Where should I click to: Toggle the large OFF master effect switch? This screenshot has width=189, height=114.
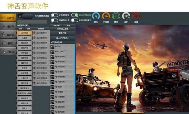coord(26,16)
